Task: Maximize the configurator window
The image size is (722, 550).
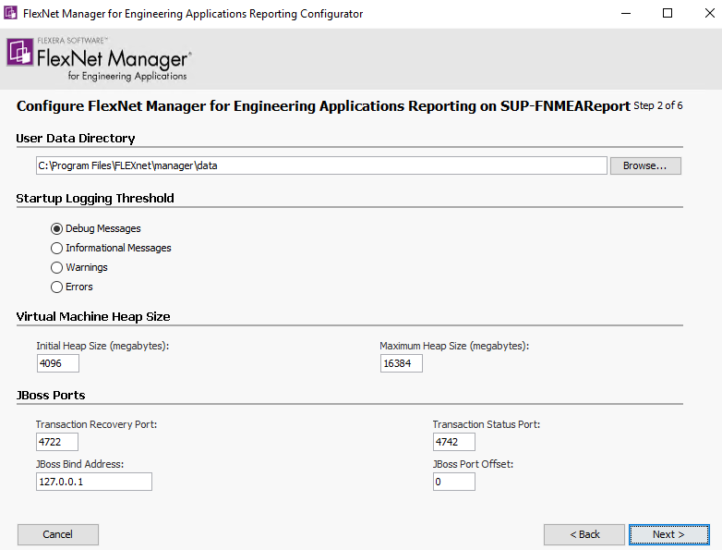Action: tap(668, 13)
